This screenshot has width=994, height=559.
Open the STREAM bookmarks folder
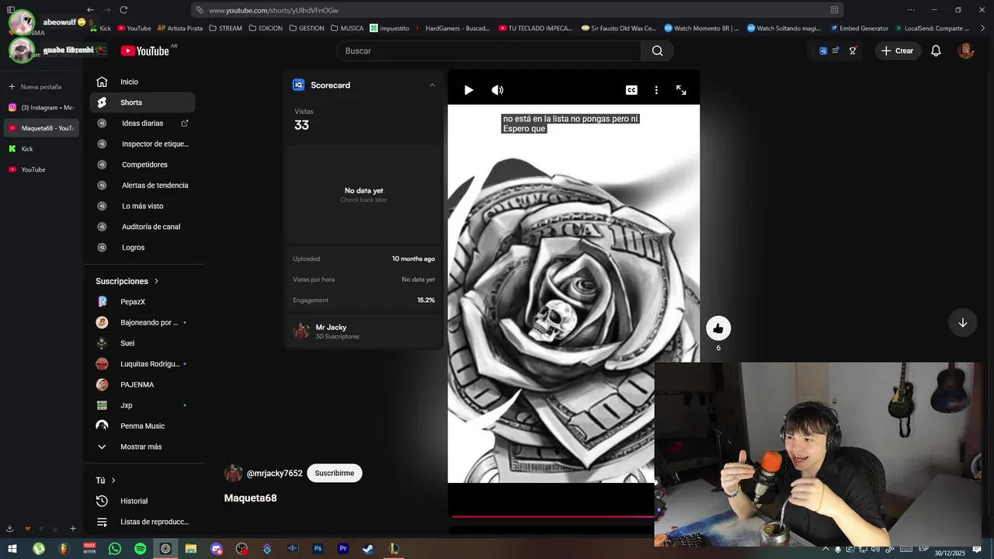tap(225, 28)
